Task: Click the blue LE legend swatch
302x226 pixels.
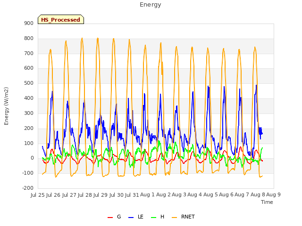Action: click(131, 218)
